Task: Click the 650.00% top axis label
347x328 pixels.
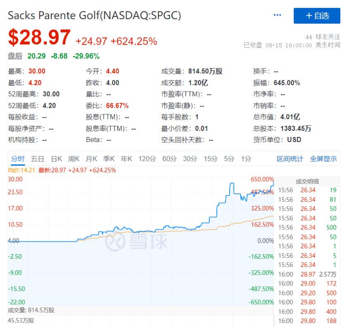Action: (262, 179)
